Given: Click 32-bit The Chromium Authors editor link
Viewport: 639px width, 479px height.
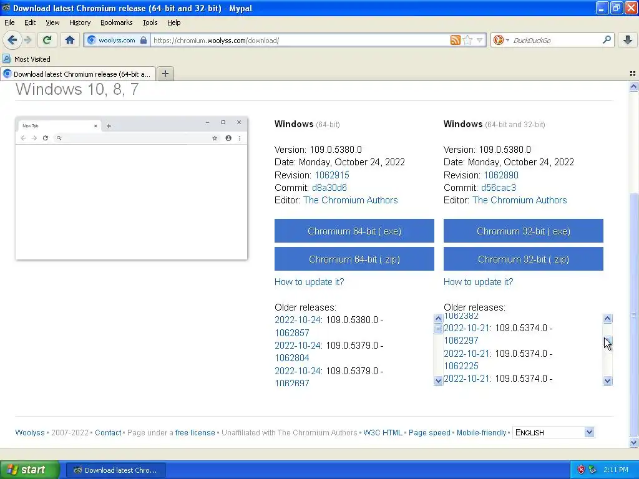Looking at the screenshot, I should coord(520,200).
